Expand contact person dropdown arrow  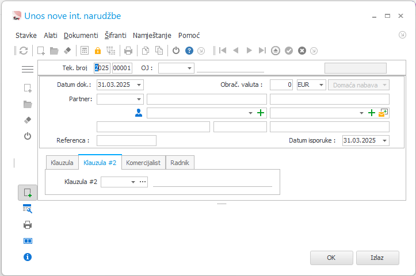250,113
